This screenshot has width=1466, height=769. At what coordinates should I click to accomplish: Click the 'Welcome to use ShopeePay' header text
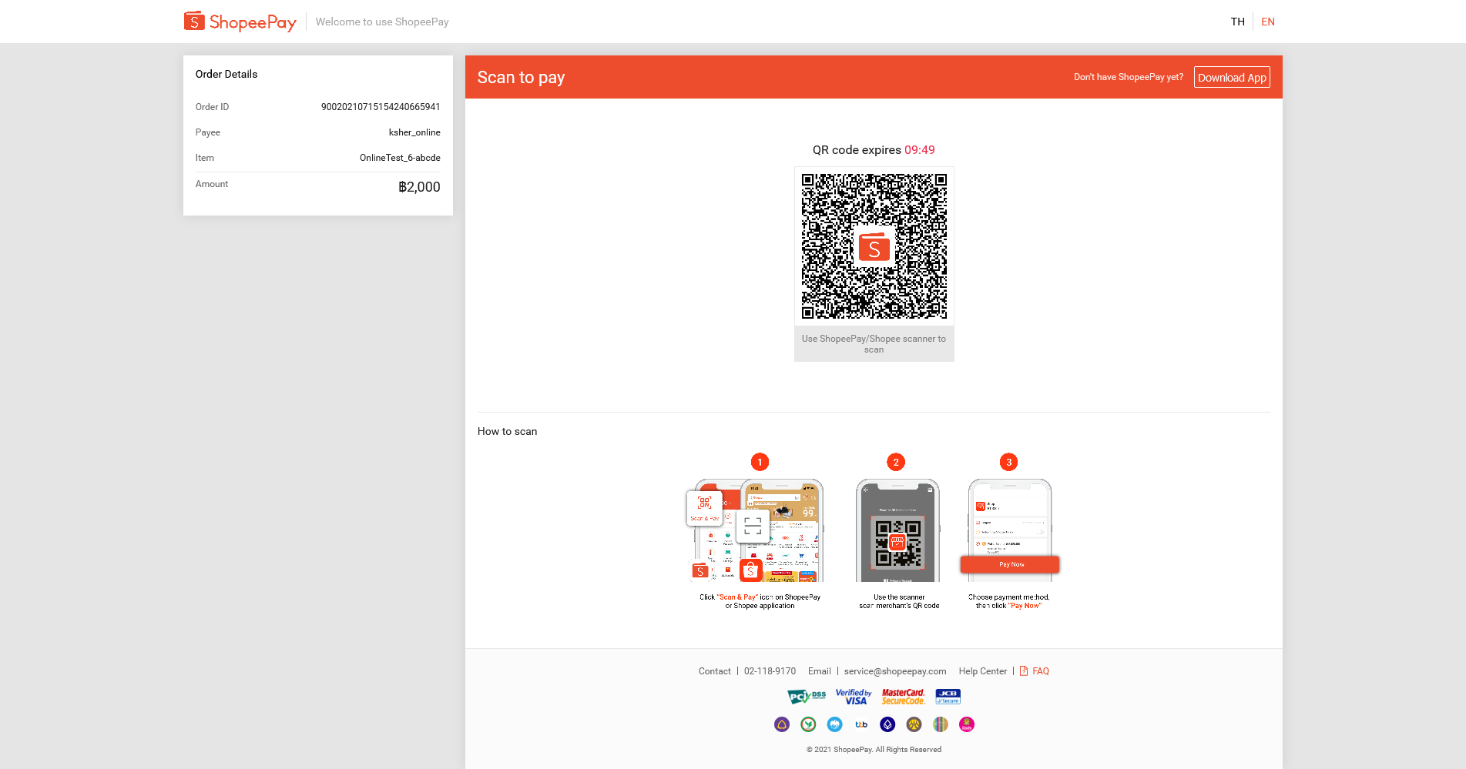pyautogui.click(x=382, y=22)
